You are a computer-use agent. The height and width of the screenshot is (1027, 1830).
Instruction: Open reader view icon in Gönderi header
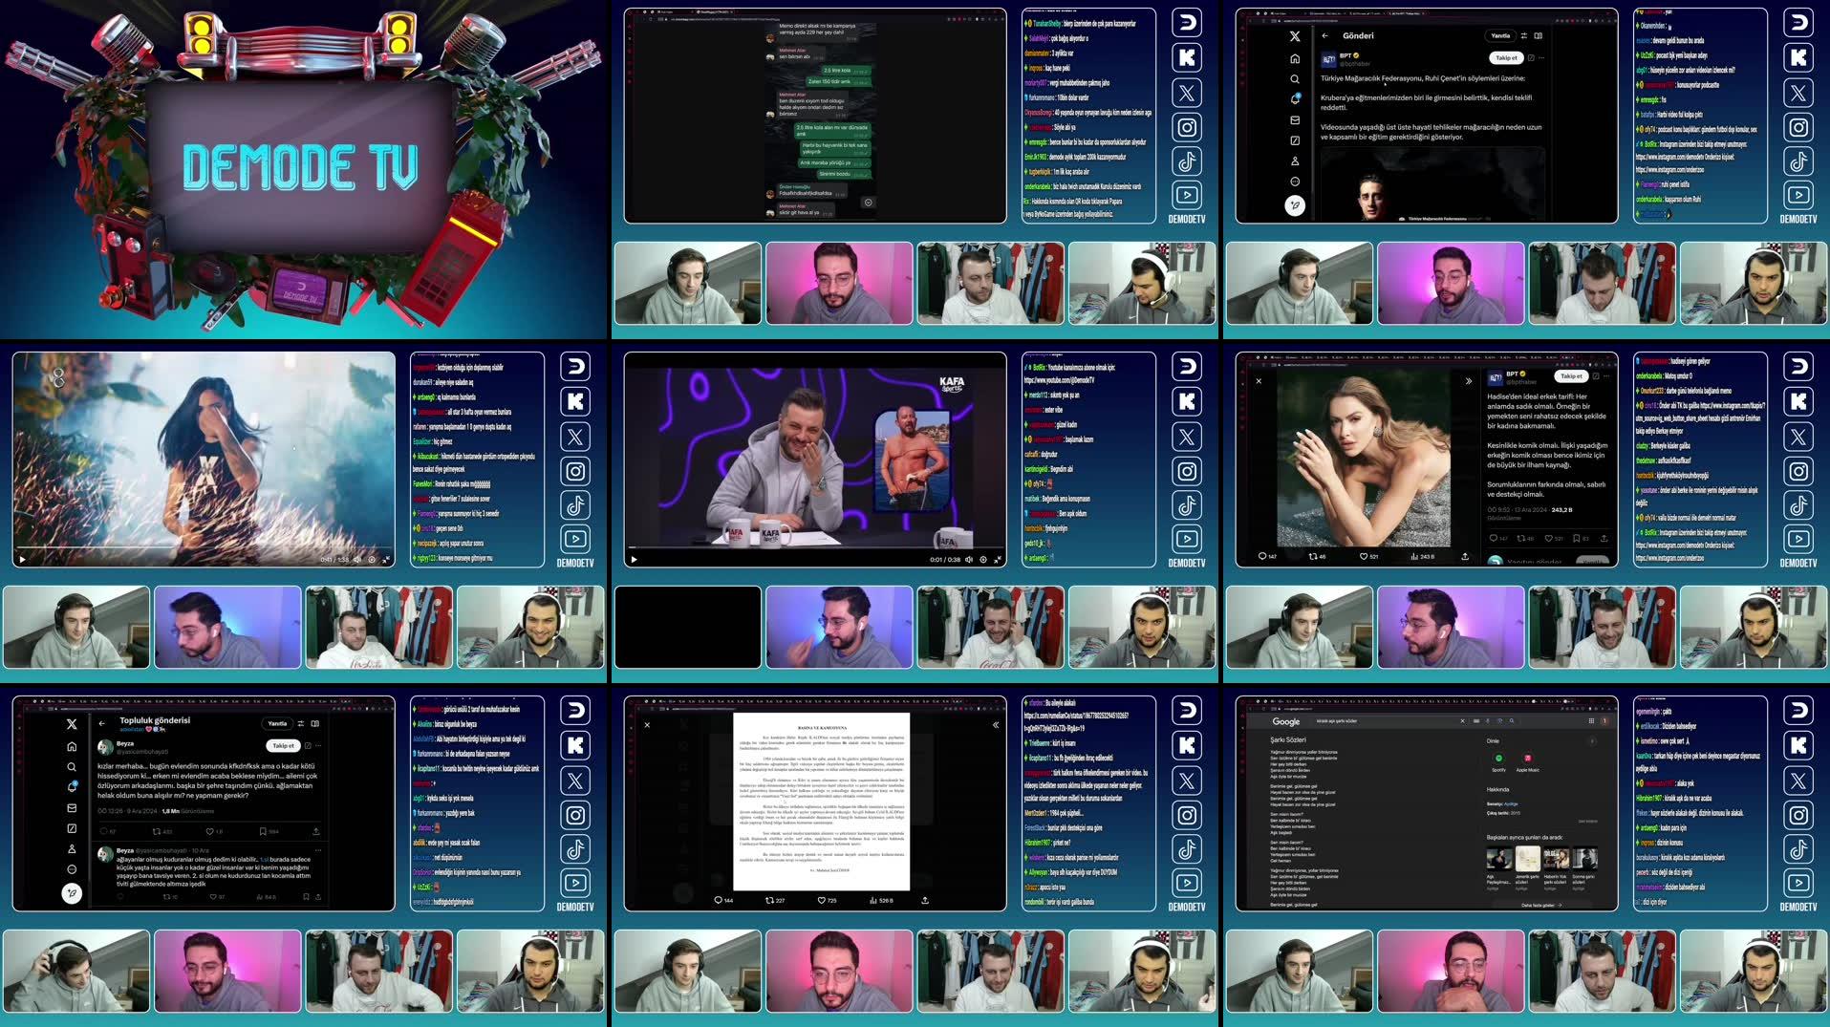[x=1539, y=35]
